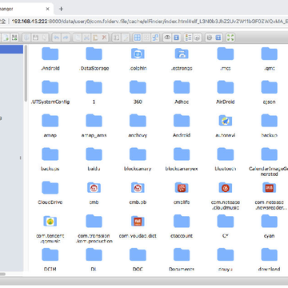This screenshot has width=288, height=288.
Task: Click the 'bluetooth' folder name
Action: 226,169
